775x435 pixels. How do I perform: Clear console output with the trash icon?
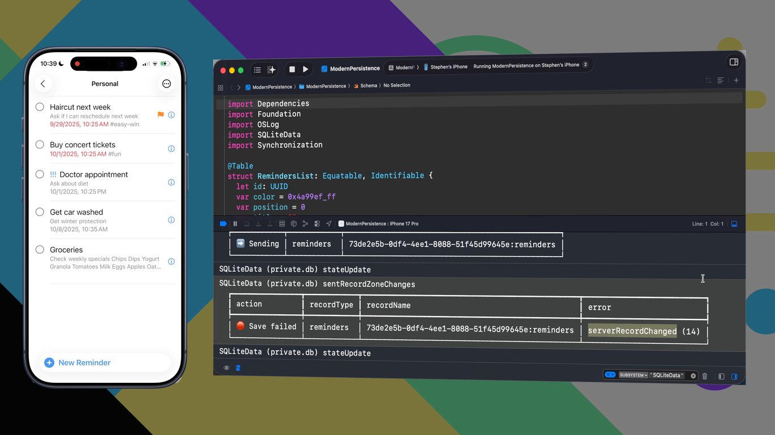click(705, 376)
